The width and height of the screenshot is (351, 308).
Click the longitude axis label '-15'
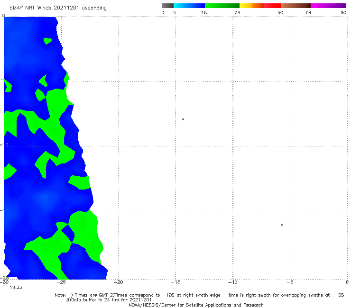coord(175,282)
